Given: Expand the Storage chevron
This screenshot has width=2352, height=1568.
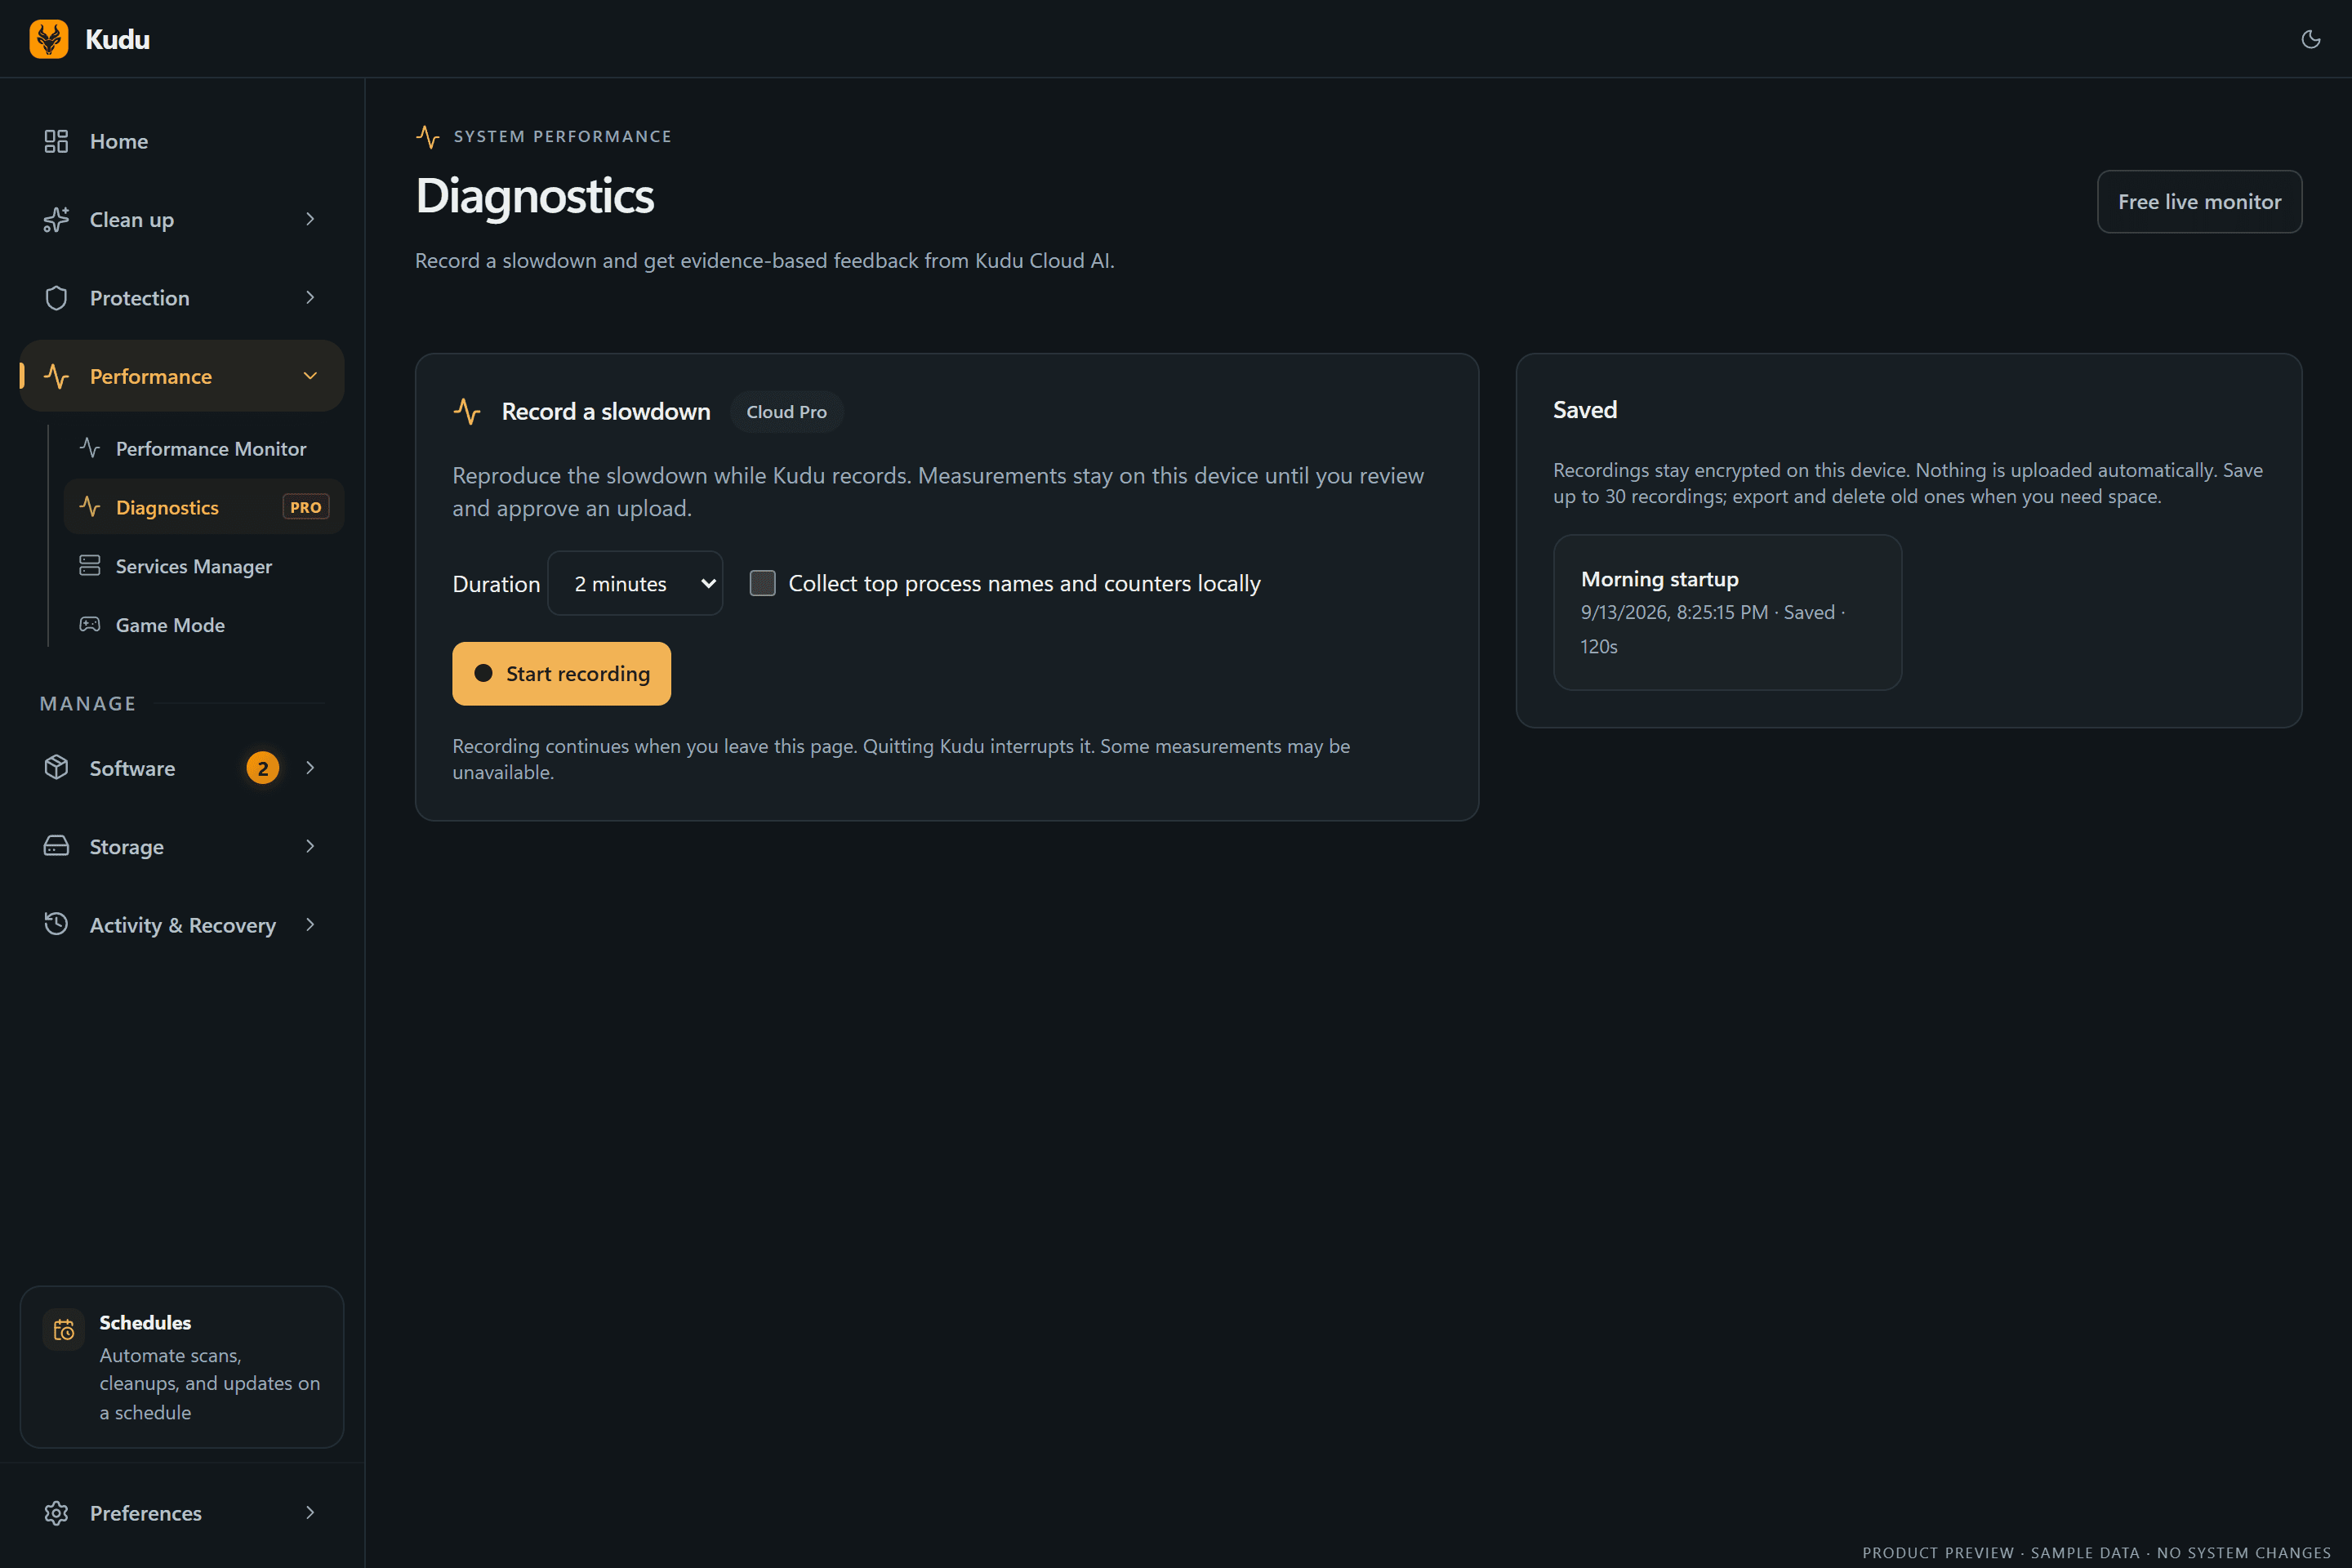Looking at the screenshot, I should [310, 846].
